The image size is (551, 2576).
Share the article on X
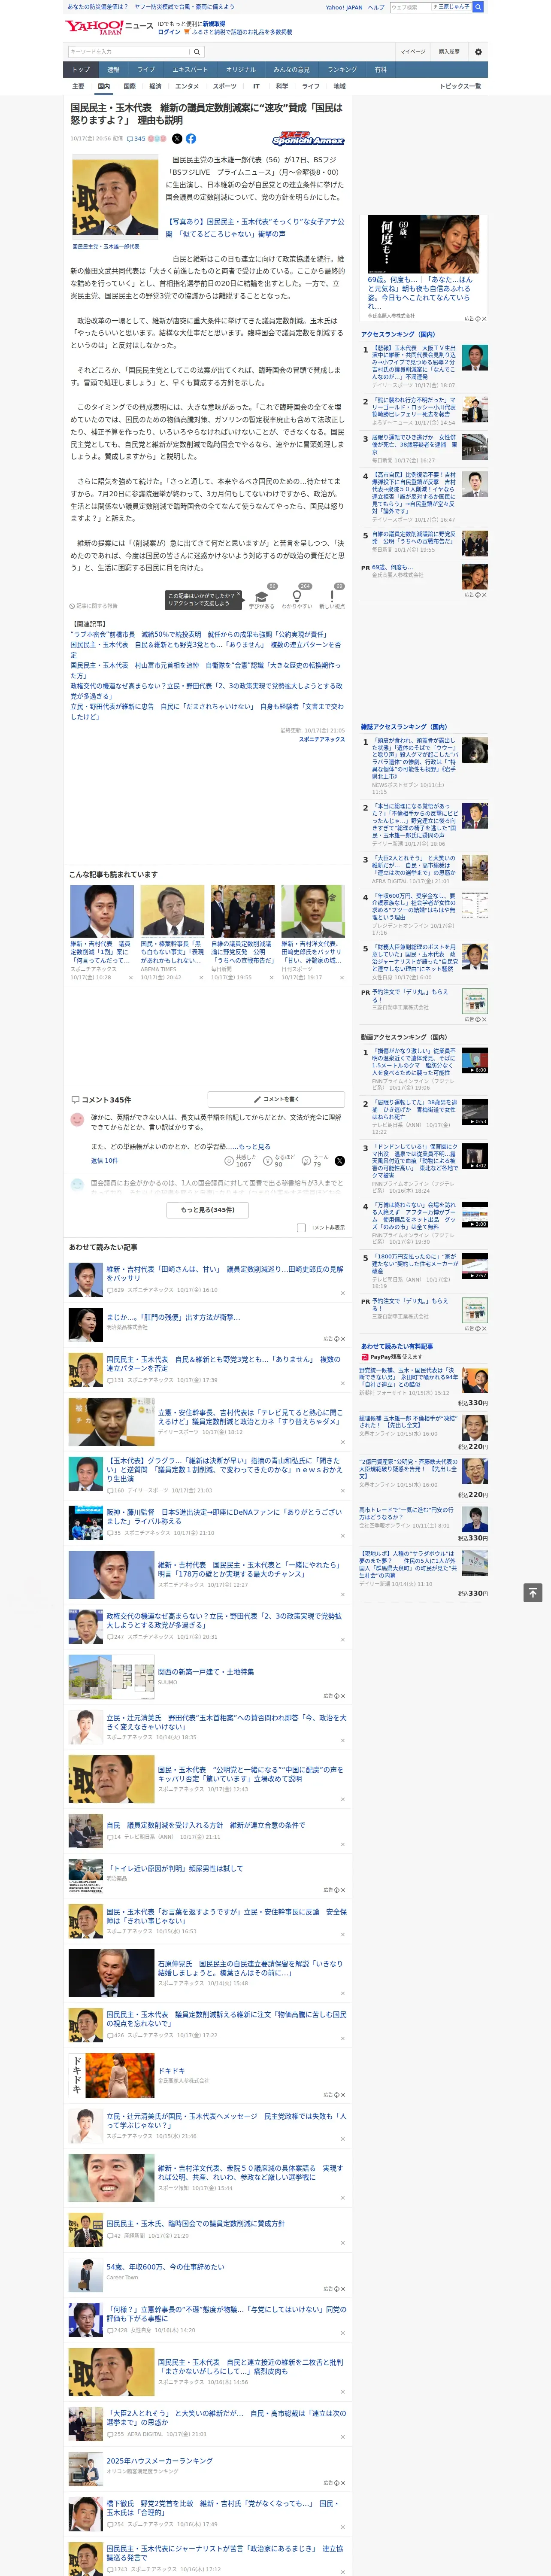click(177, 139)
